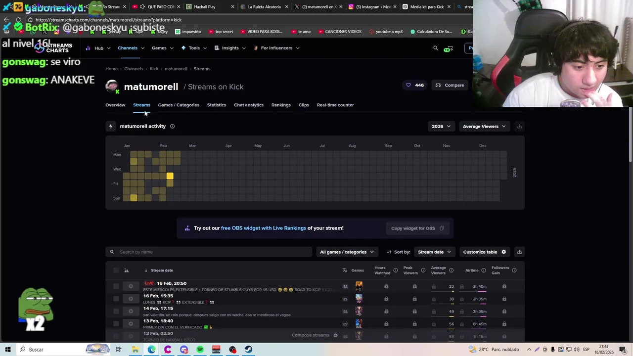Play the 13 Feb, 18:40 stream row

coord(131,324)
